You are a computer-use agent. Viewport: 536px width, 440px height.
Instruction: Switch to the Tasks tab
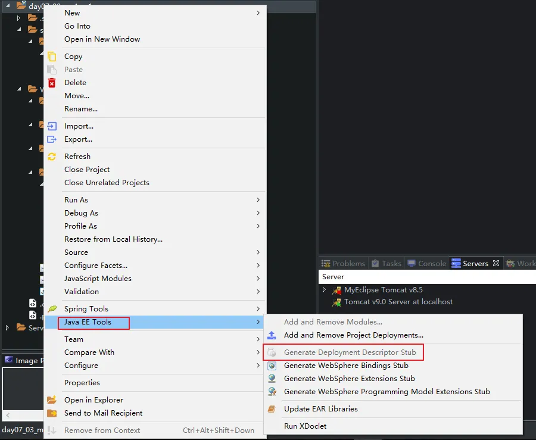(x=387, y=263)
